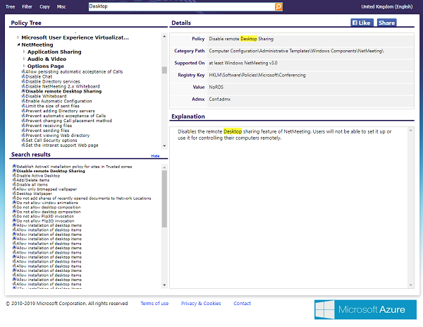The height and width of the screenshot is (327, 423).
Task: Open Allow only bitmapped wallpaper search result
Action: 47,189
